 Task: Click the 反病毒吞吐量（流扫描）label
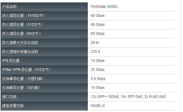coord(21,88)
